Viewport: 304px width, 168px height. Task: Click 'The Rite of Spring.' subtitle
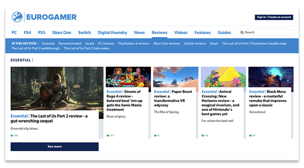tap(167, 112)
